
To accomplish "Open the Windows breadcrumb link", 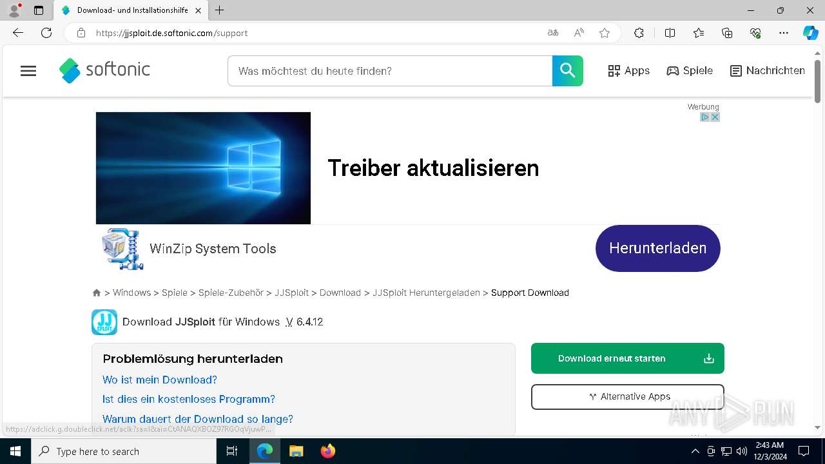I will point(131,293).
